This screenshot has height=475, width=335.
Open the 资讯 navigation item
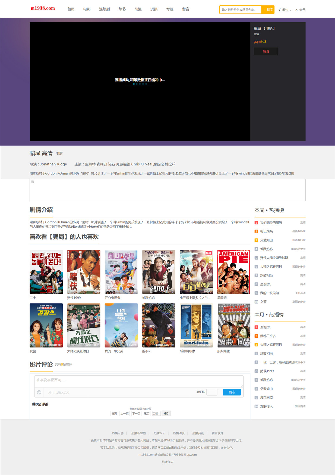pyautogui.click(x=154, y=9)
